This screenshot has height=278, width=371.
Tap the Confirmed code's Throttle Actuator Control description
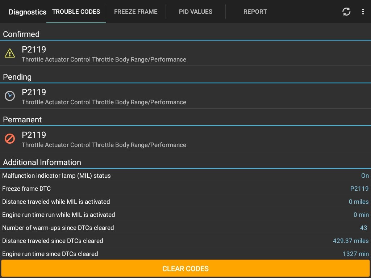[x=104, y=59]
